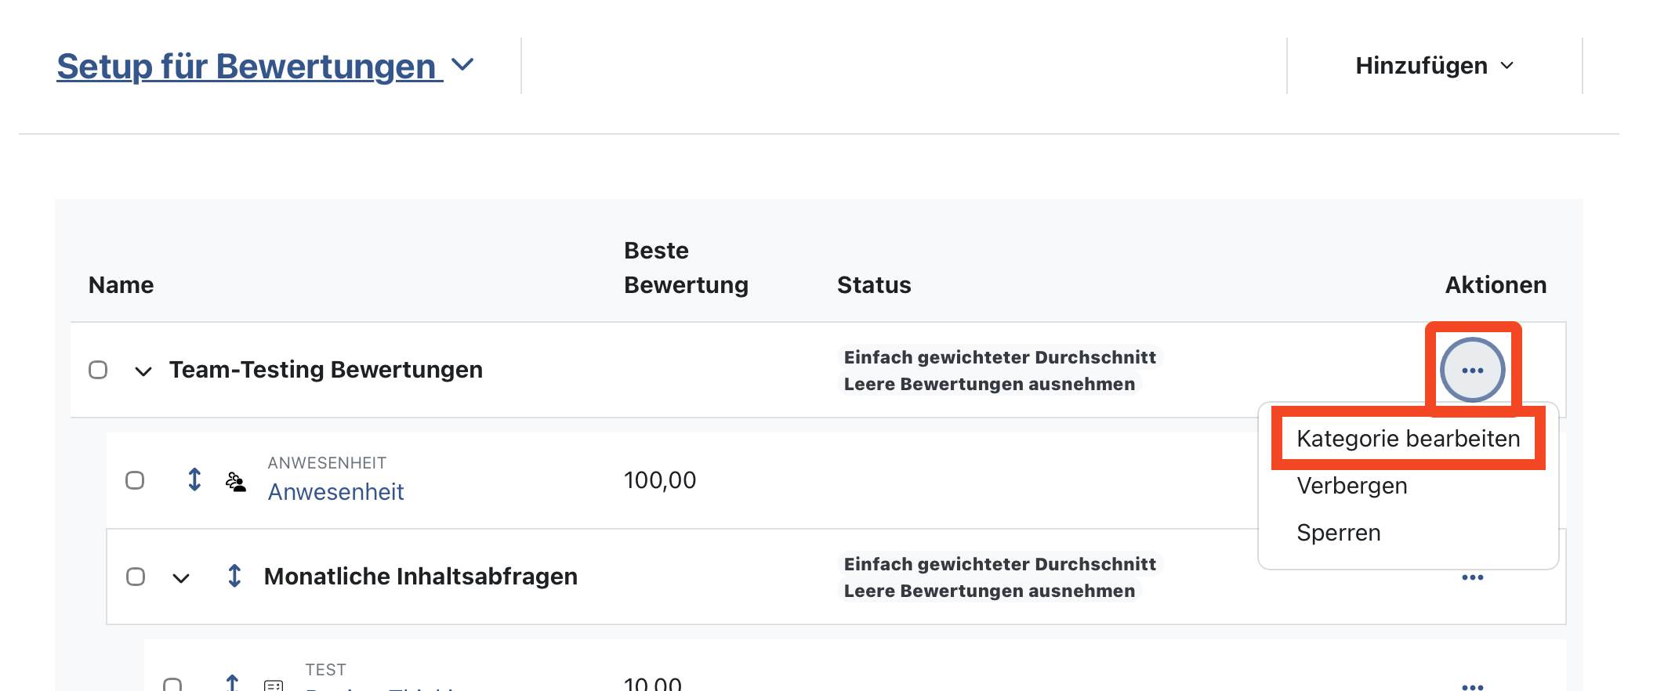Screen dimensions: 1657x691
Task: Open three-dot actions for the TEST row
Action: point(1472,685)
